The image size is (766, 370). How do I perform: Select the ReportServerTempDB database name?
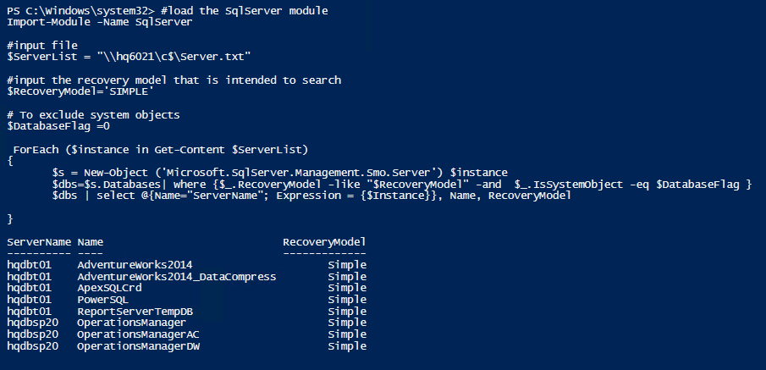point(135,312)
